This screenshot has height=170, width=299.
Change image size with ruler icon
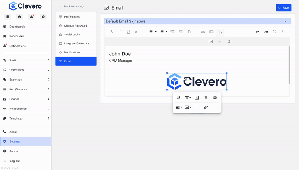click(x=206, y=107)
